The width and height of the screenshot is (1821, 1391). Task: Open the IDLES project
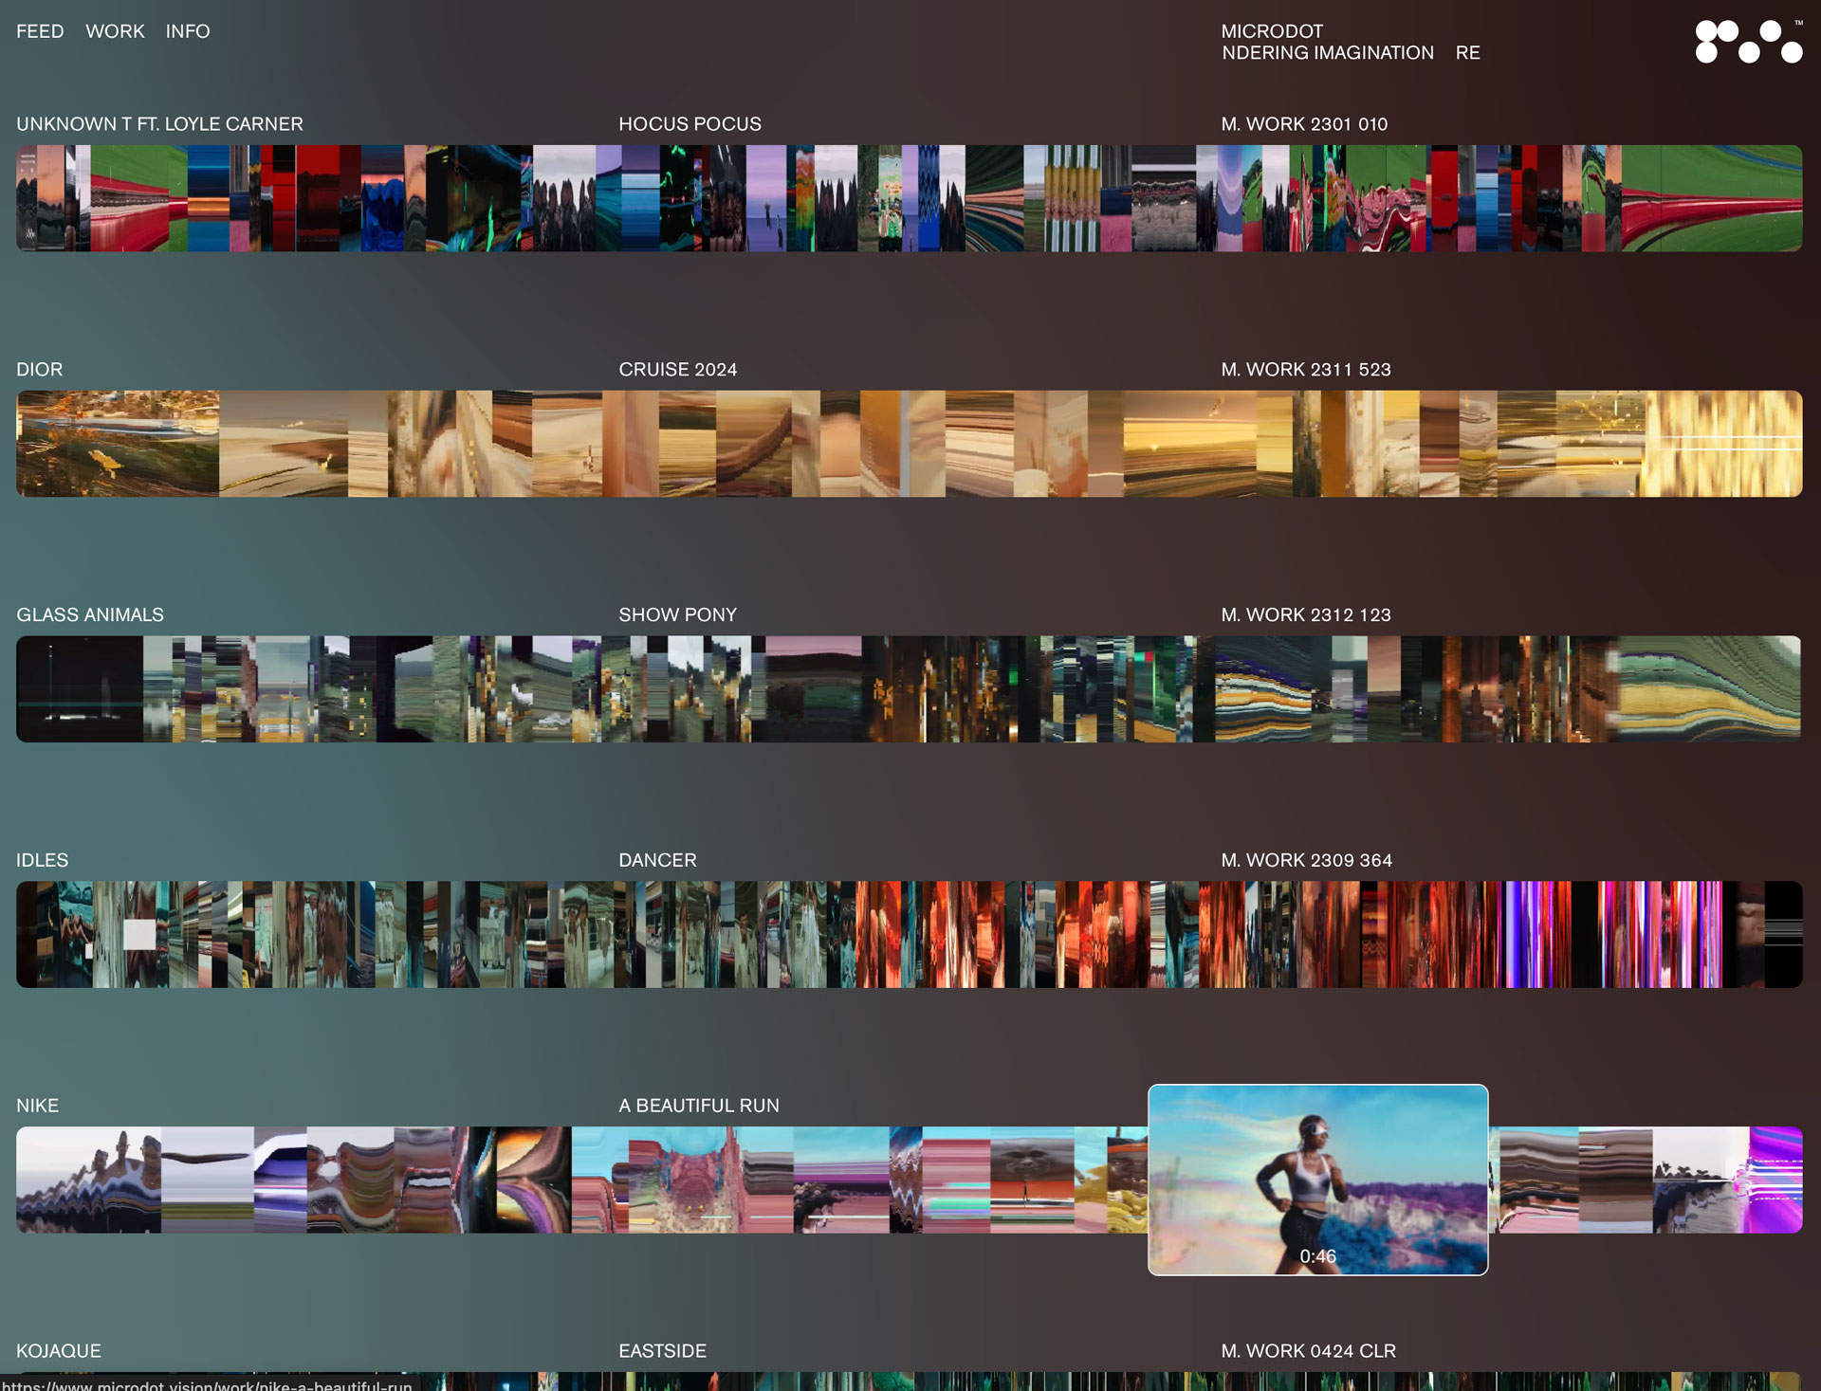coord(43,860)
